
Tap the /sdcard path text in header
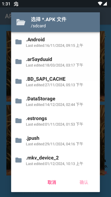38,26
